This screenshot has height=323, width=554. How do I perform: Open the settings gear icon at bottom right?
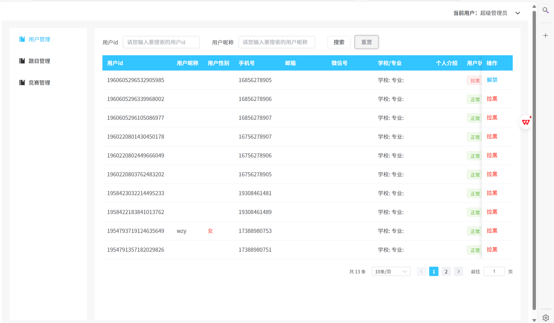pos(545,318)
